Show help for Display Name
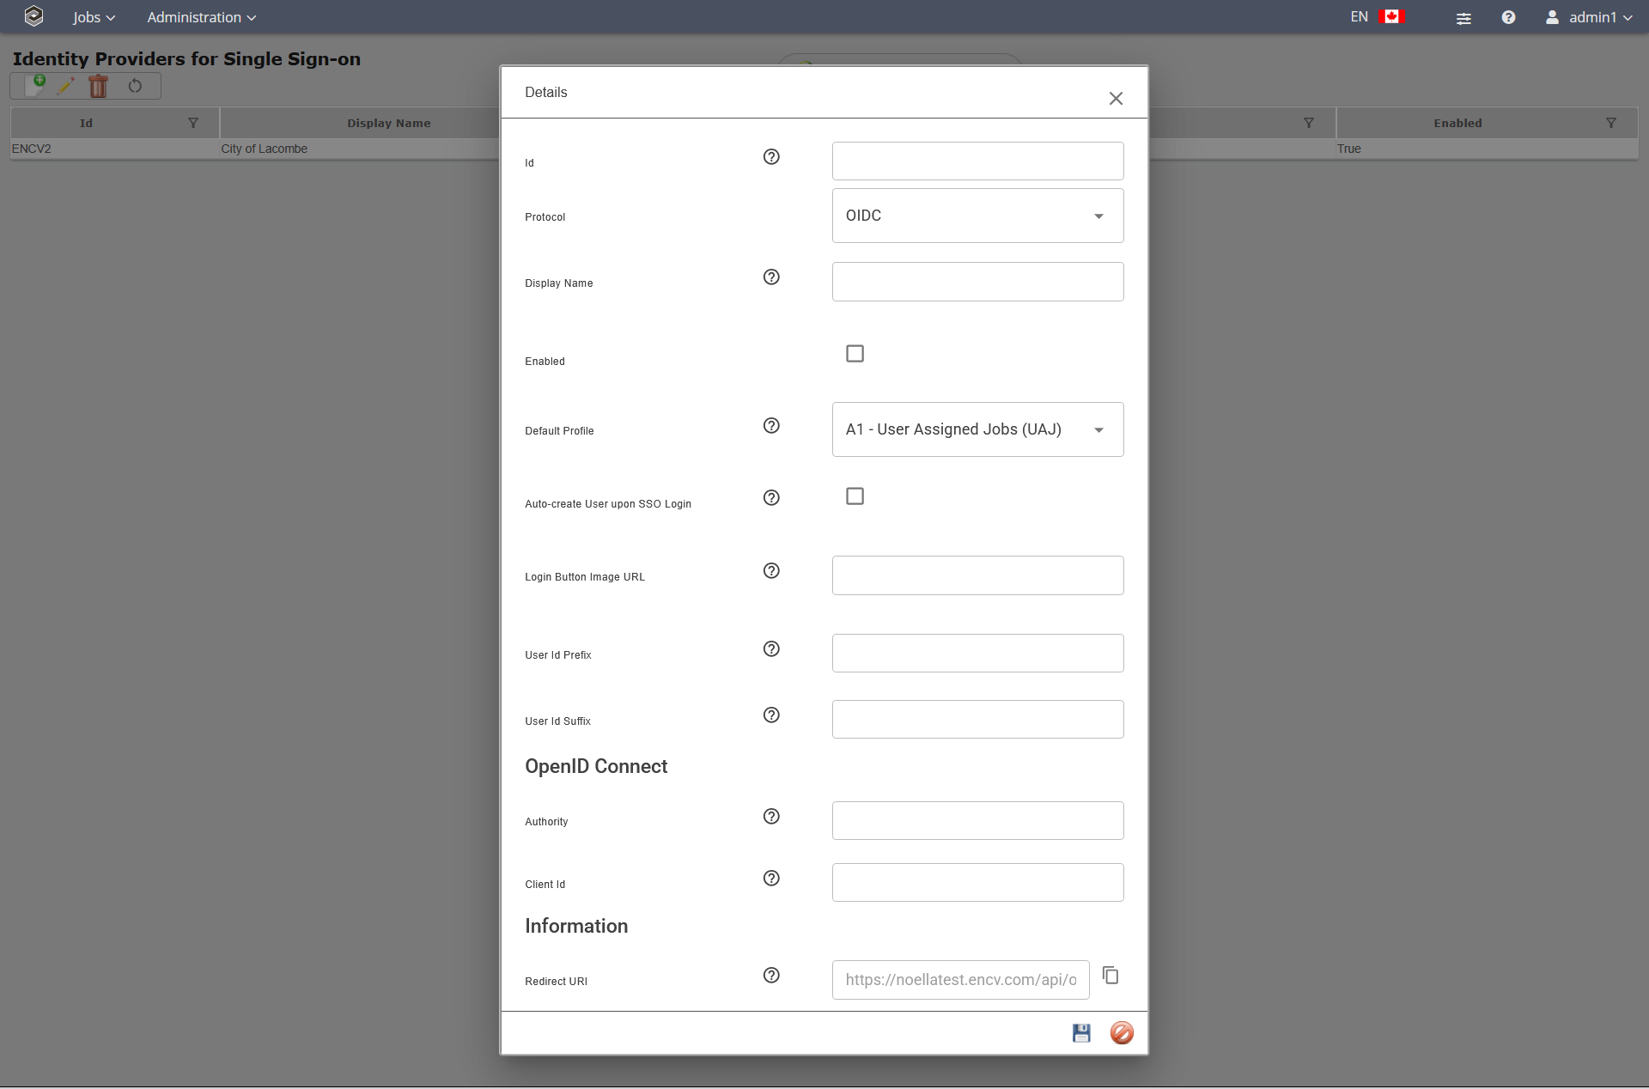Image resolution: width=1649 pixels, height=1089 pixels. [771, 277]
